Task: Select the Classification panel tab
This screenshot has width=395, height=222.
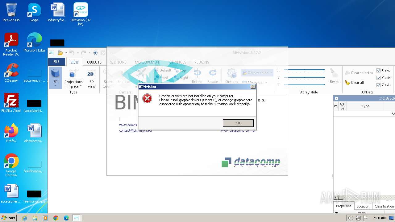Action: coord(384,206)
